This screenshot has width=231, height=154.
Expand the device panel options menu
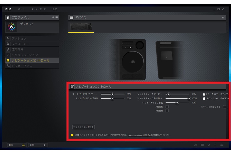pyautogui.click(x=223, y=17)
